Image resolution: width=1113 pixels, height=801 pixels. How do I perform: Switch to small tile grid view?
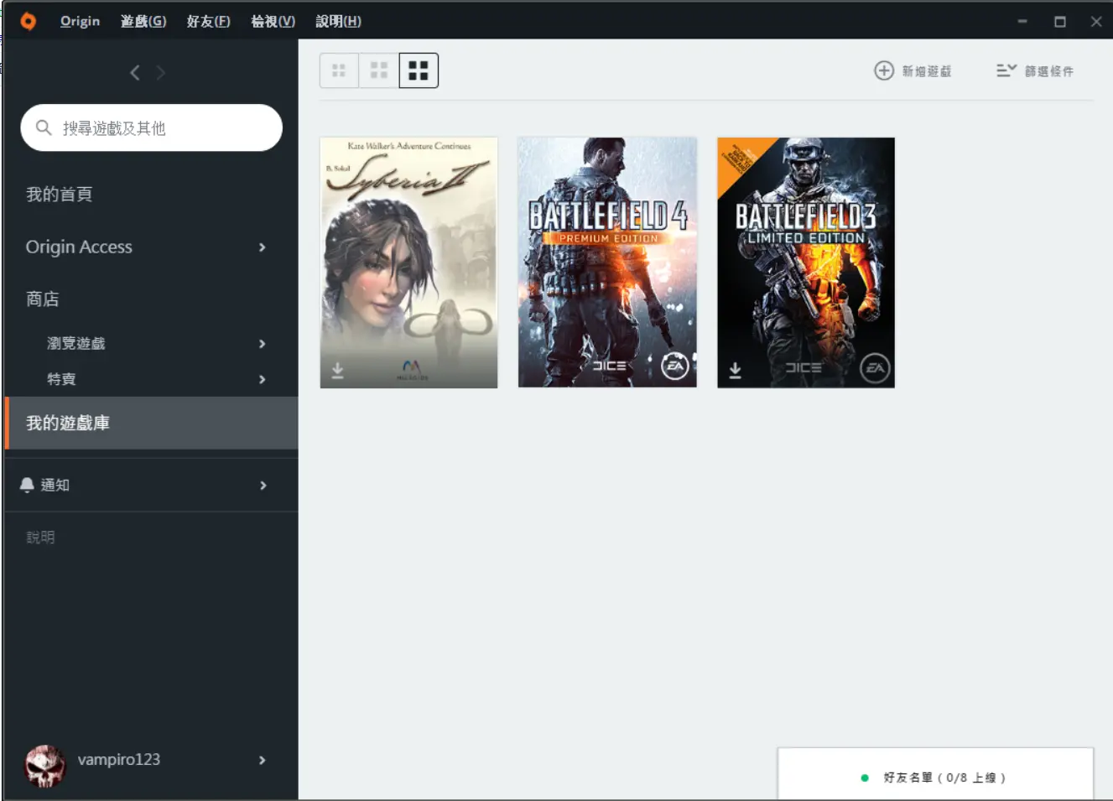click(x=339, y=70)
